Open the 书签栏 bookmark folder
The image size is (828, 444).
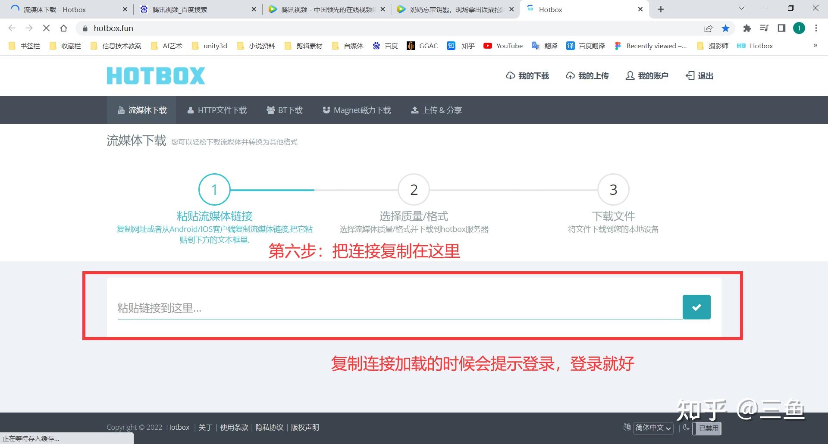(24, 46)
